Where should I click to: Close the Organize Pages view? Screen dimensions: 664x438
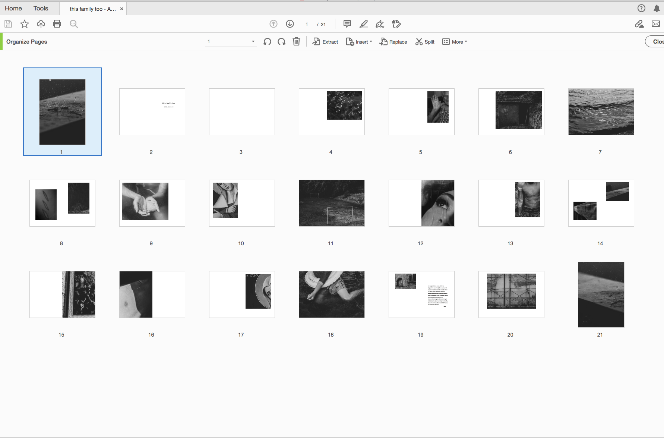[x=657, y=41]
